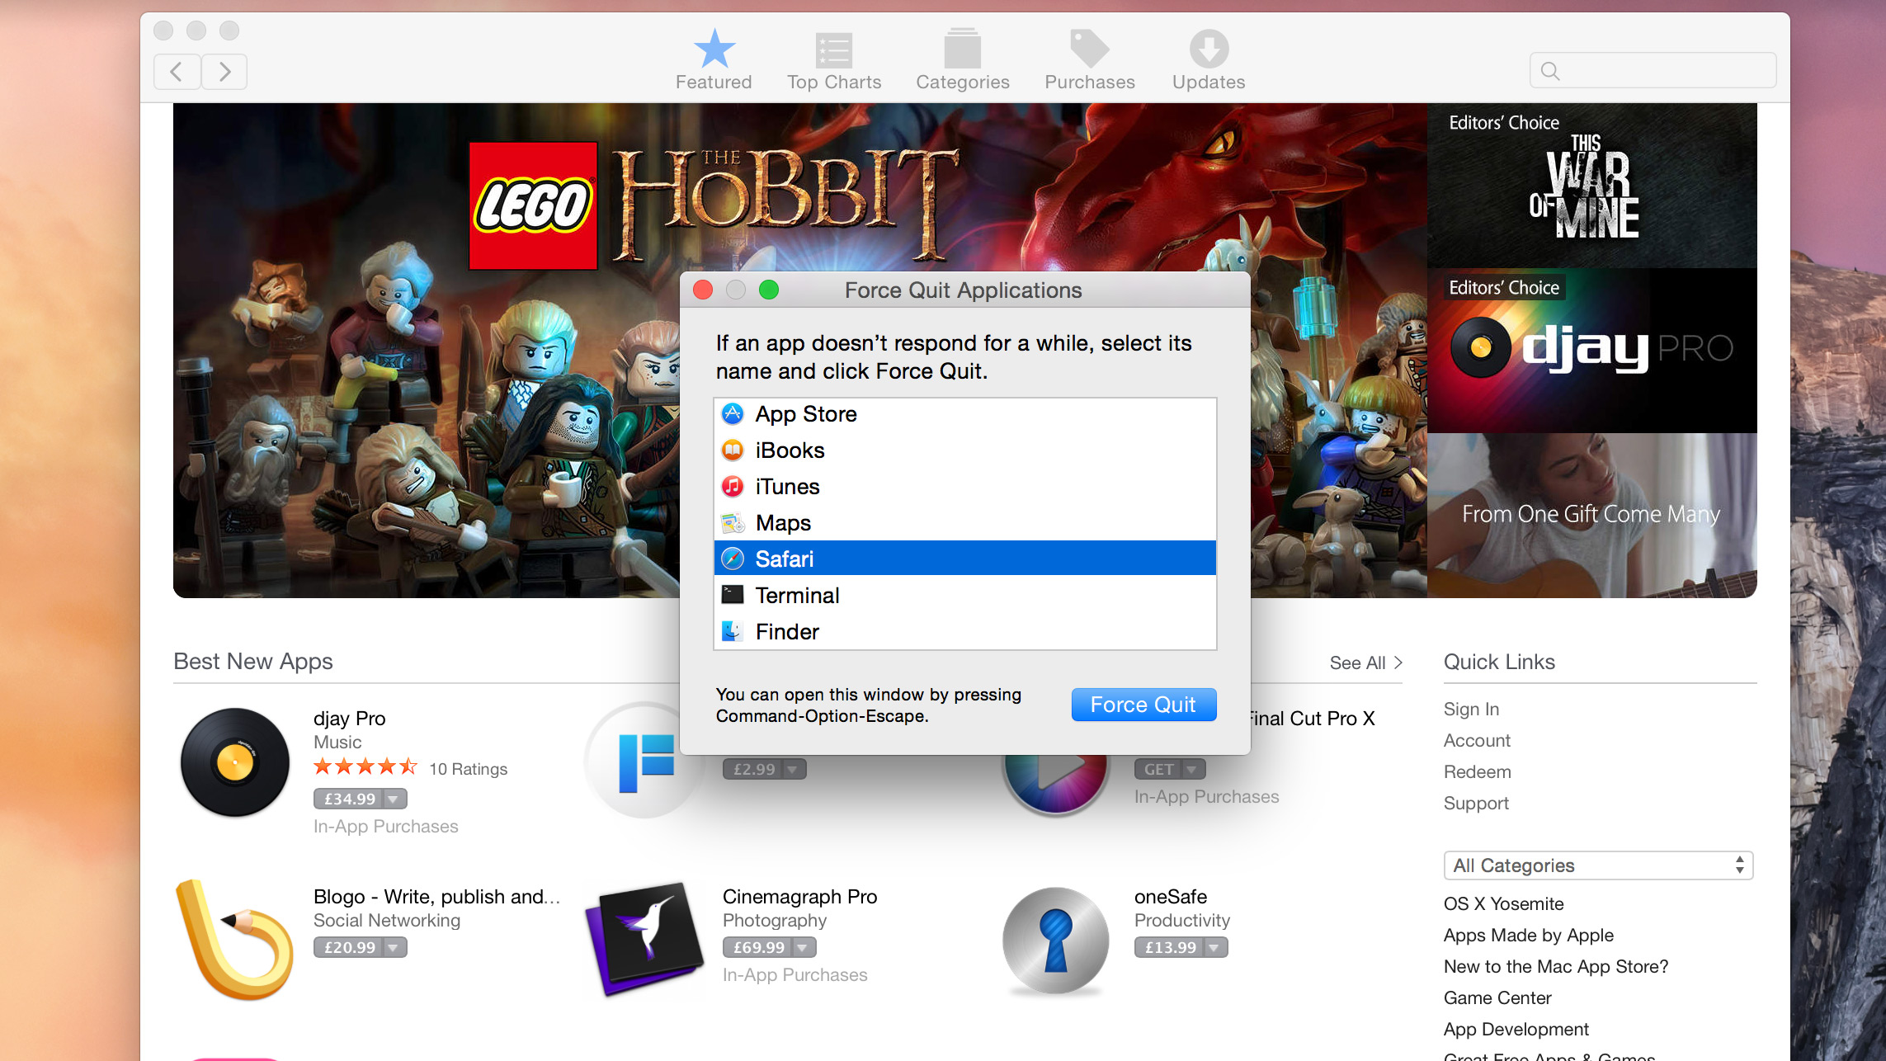Switch to the Top Charts tab
1886x1061 pixels.
(x=833, y=61)
